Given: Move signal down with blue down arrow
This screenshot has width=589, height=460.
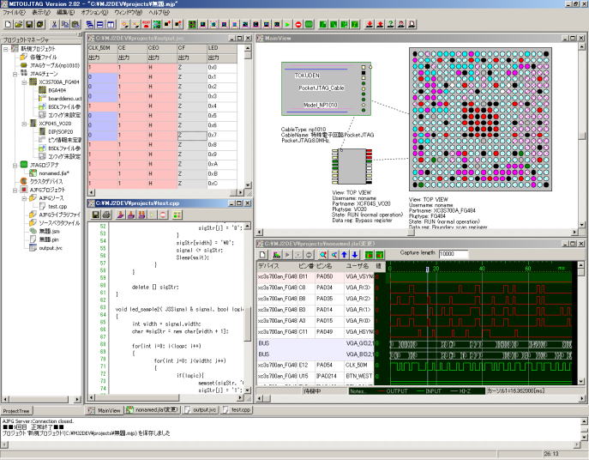Looking at the screenshot, I should coord(355,255).
